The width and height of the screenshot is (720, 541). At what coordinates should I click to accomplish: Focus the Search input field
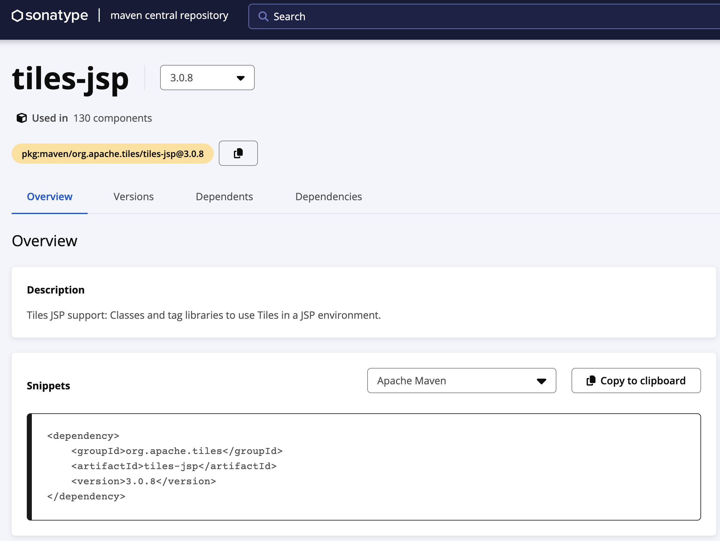[484, 17]
